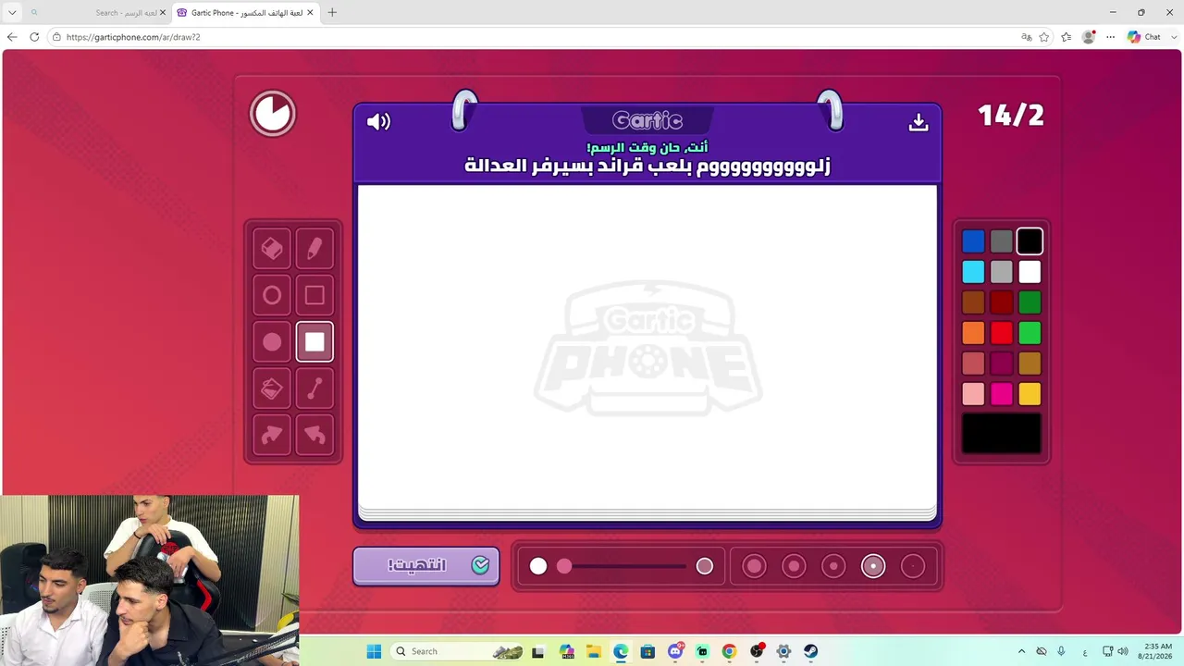Select the straight line tool
This screenshot has width=1184, height=666.
pyautogui.click(x=314, y=388)
